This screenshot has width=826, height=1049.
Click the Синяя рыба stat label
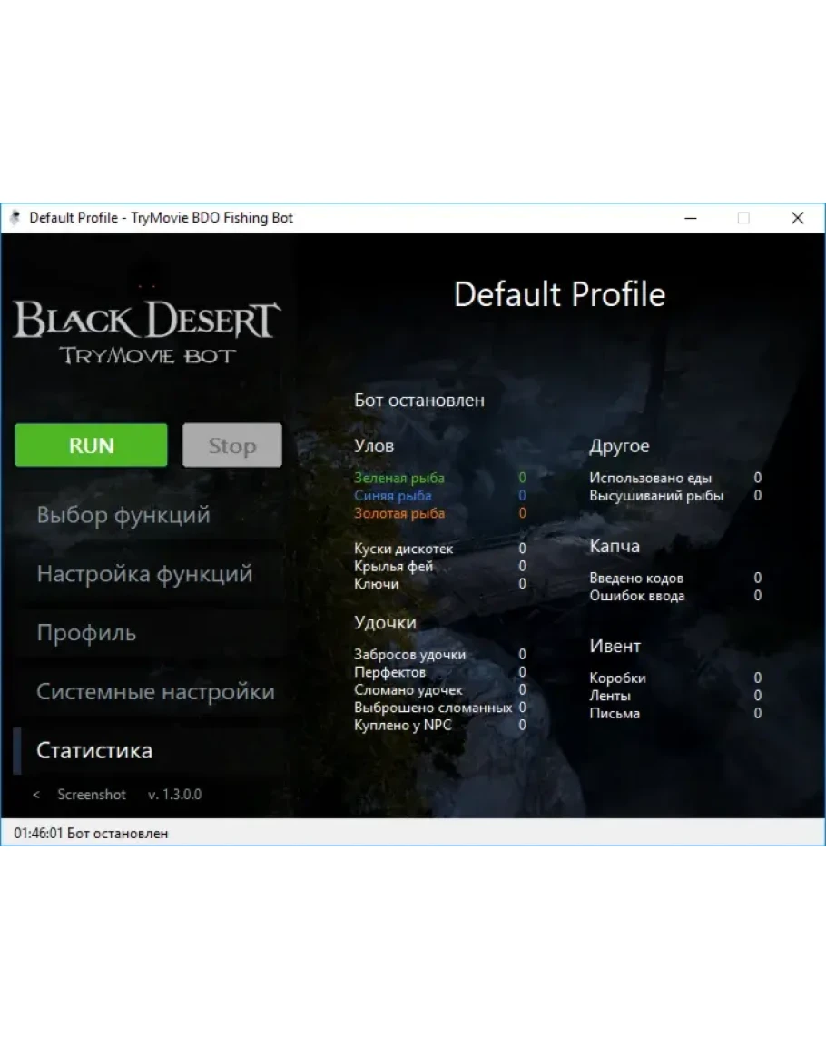(393, 496)
